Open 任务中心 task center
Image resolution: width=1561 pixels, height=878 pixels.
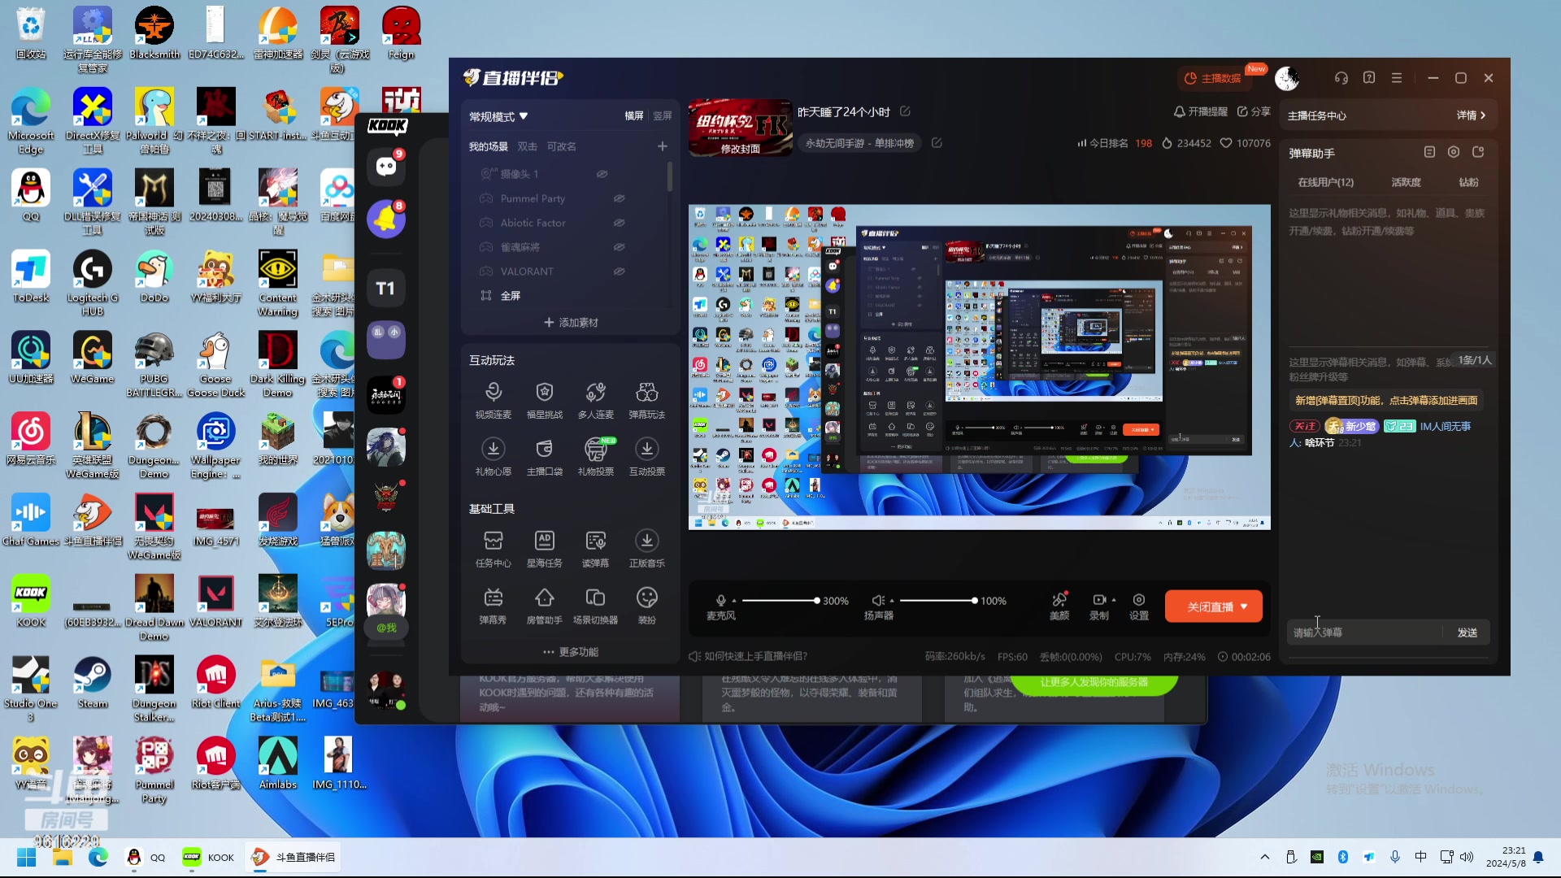494,549
